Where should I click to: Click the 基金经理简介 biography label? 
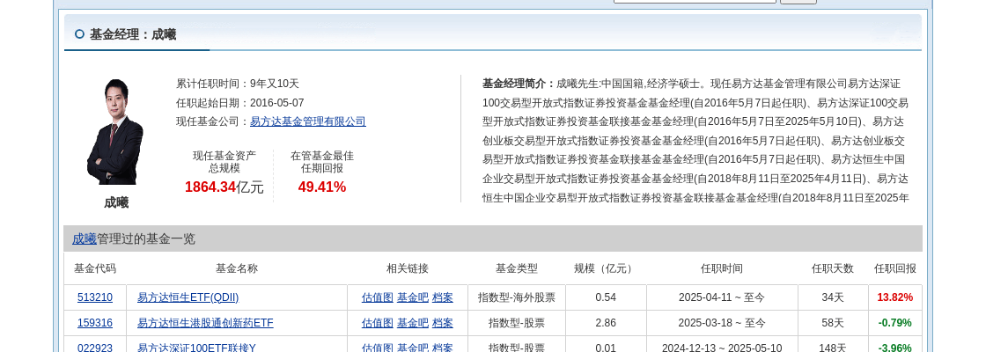click(x=519, y=84)
